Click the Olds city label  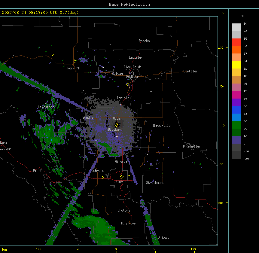pos(117,118)
